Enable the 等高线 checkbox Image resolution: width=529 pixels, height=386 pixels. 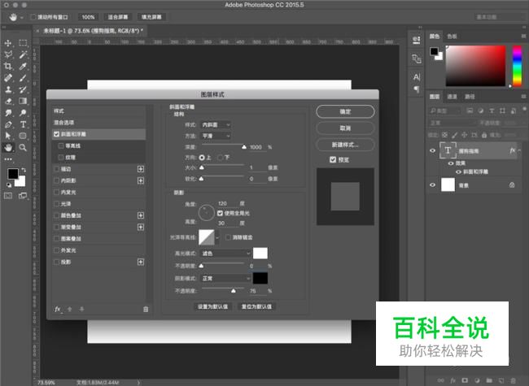(x=61, y=145)
